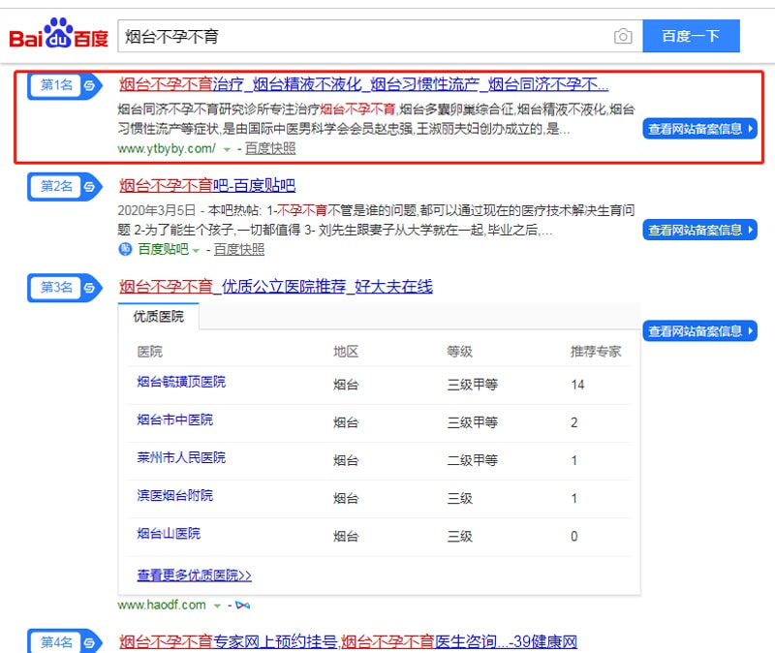Open 百度快照 for first result
The width and height of the screenshot is (775, 653).
point(270,148)
